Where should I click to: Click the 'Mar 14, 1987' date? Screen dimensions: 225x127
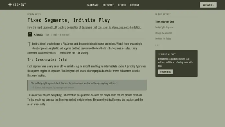(51, 35)
